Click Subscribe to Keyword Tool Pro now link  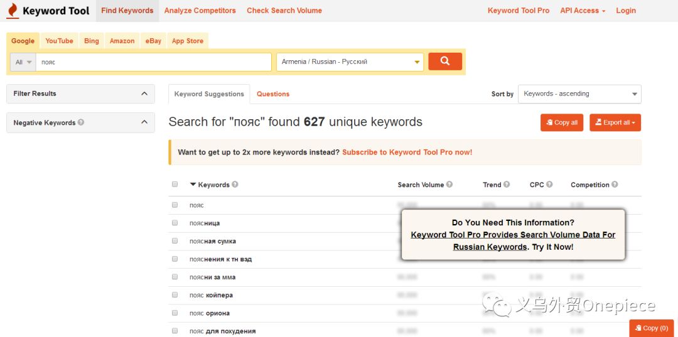tap(407, 152)
